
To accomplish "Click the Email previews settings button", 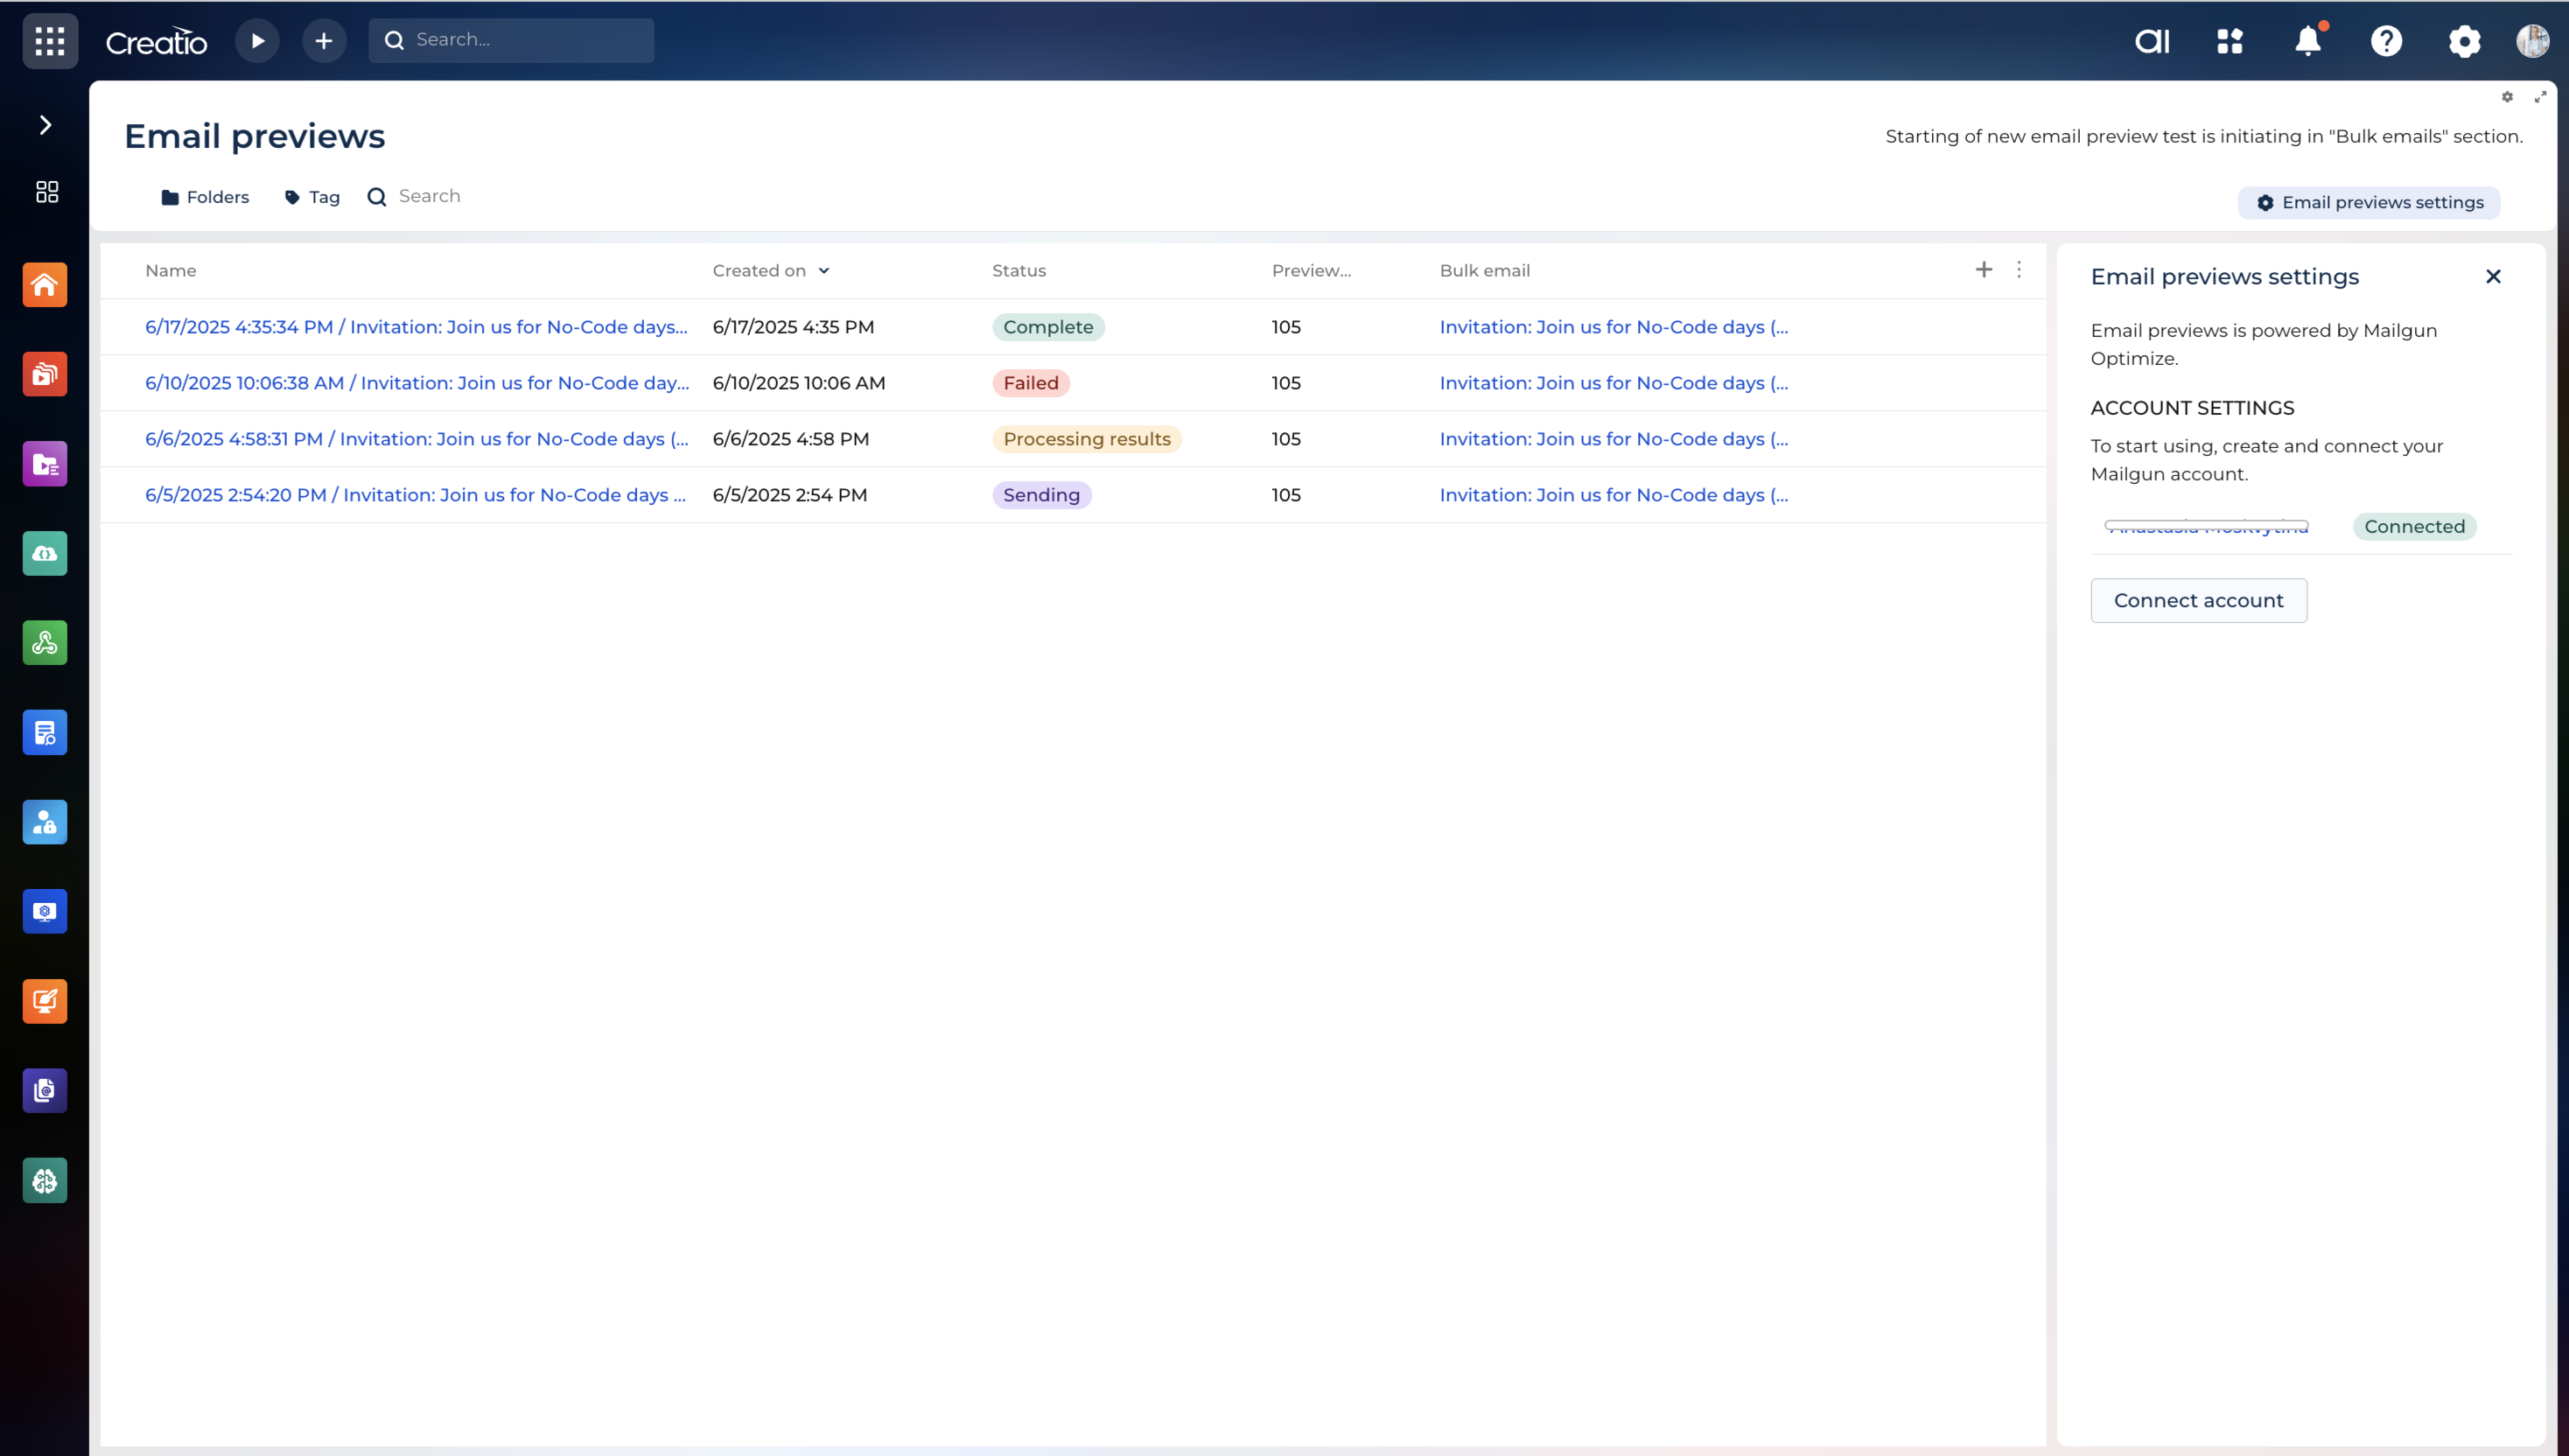I will tap(2369, 203).
